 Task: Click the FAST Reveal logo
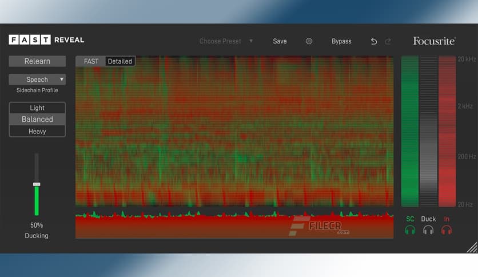(46, 39)
